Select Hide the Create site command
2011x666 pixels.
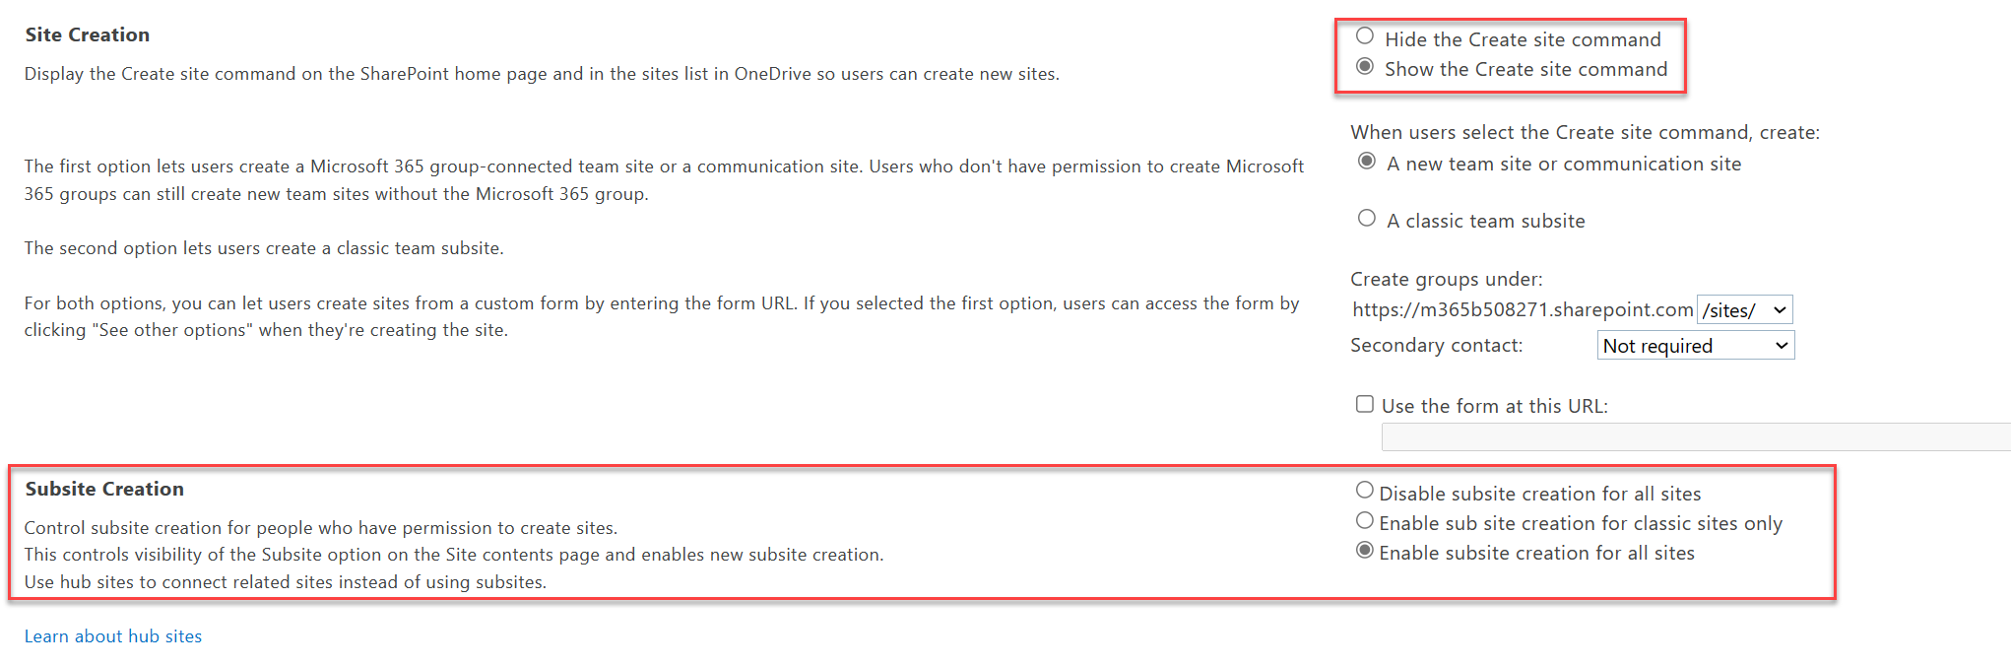click(x=1365, y=36)
